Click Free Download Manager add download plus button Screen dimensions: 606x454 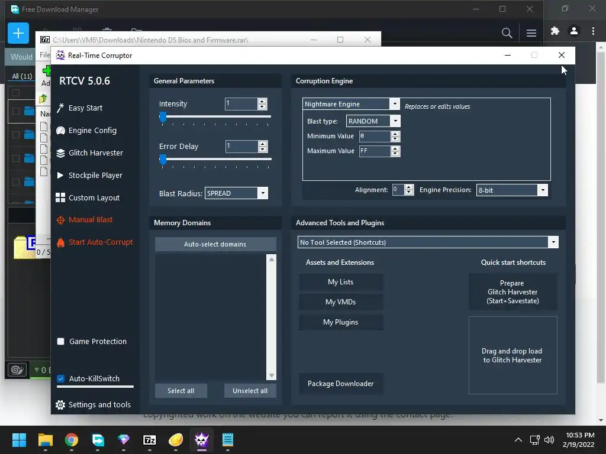click(18, 33)
